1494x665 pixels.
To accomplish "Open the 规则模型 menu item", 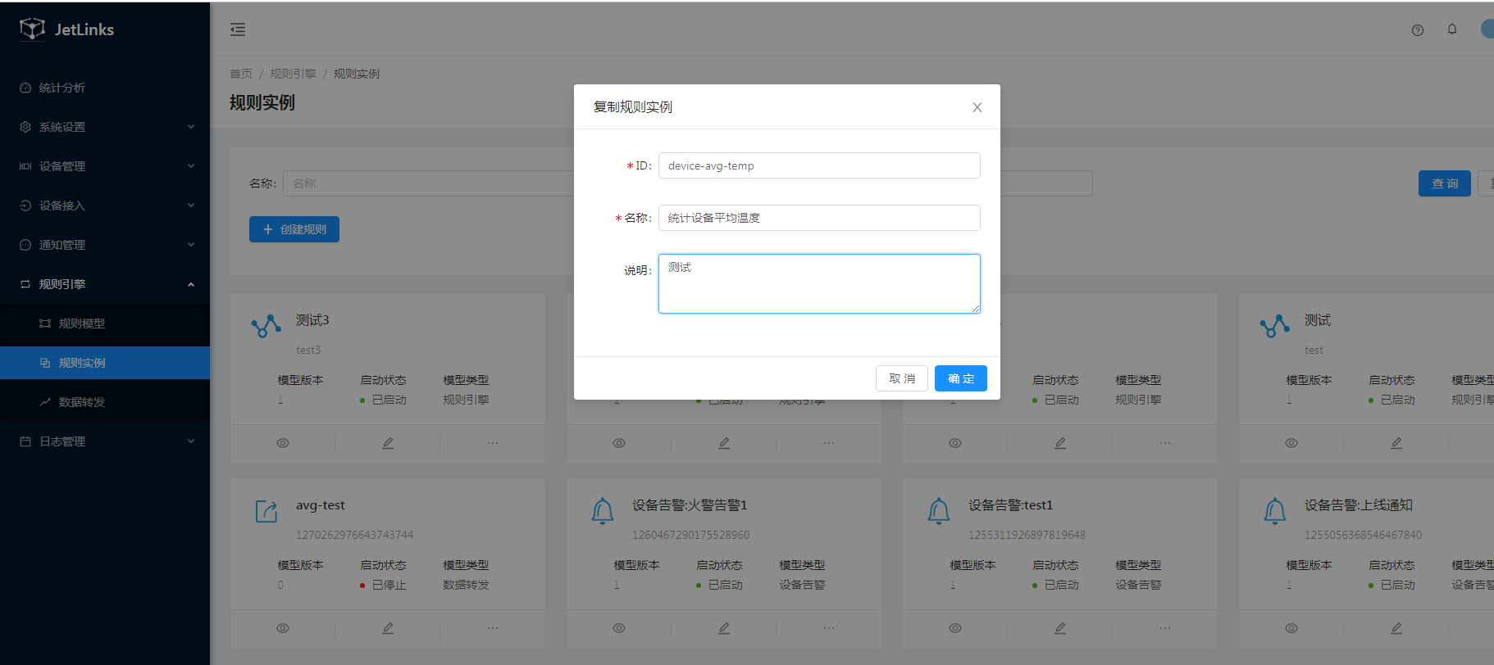I will click(x=82, y=323).
